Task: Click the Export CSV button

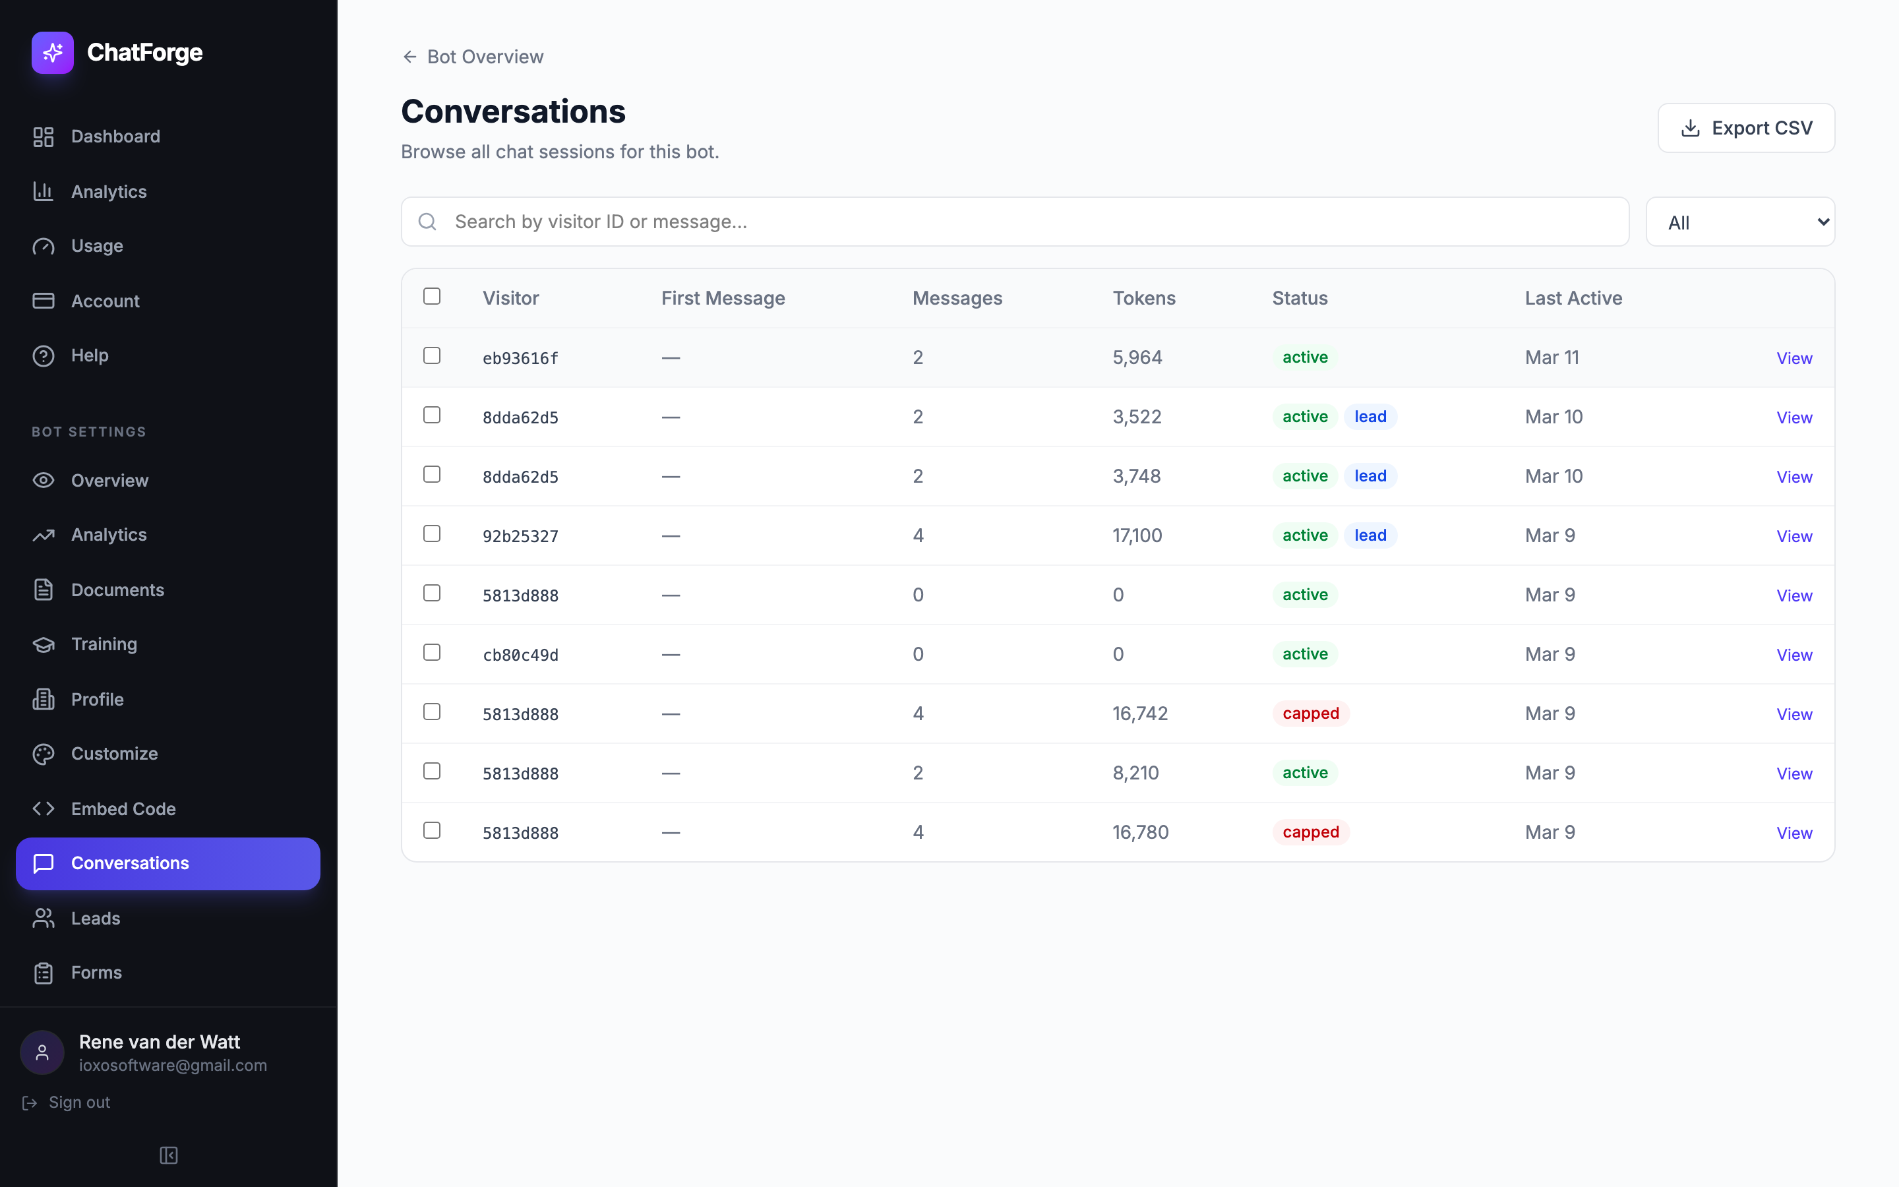Action: [x=1745, y=127]
